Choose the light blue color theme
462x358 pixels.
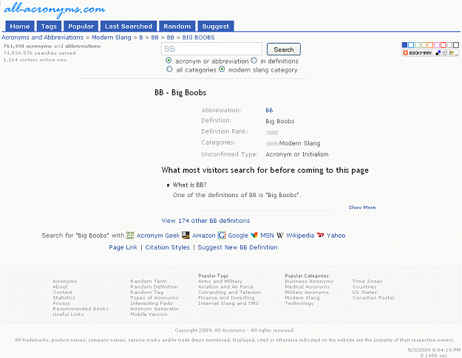point(411,45)
